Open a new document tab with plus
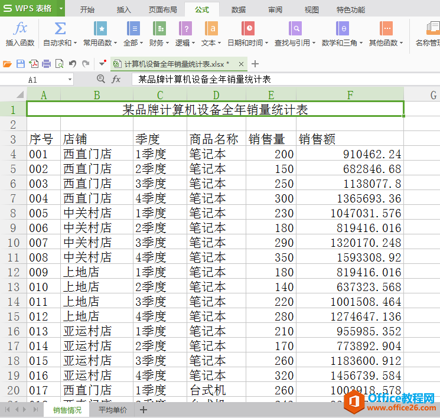440x418 pixels. [x=255, y=64]
